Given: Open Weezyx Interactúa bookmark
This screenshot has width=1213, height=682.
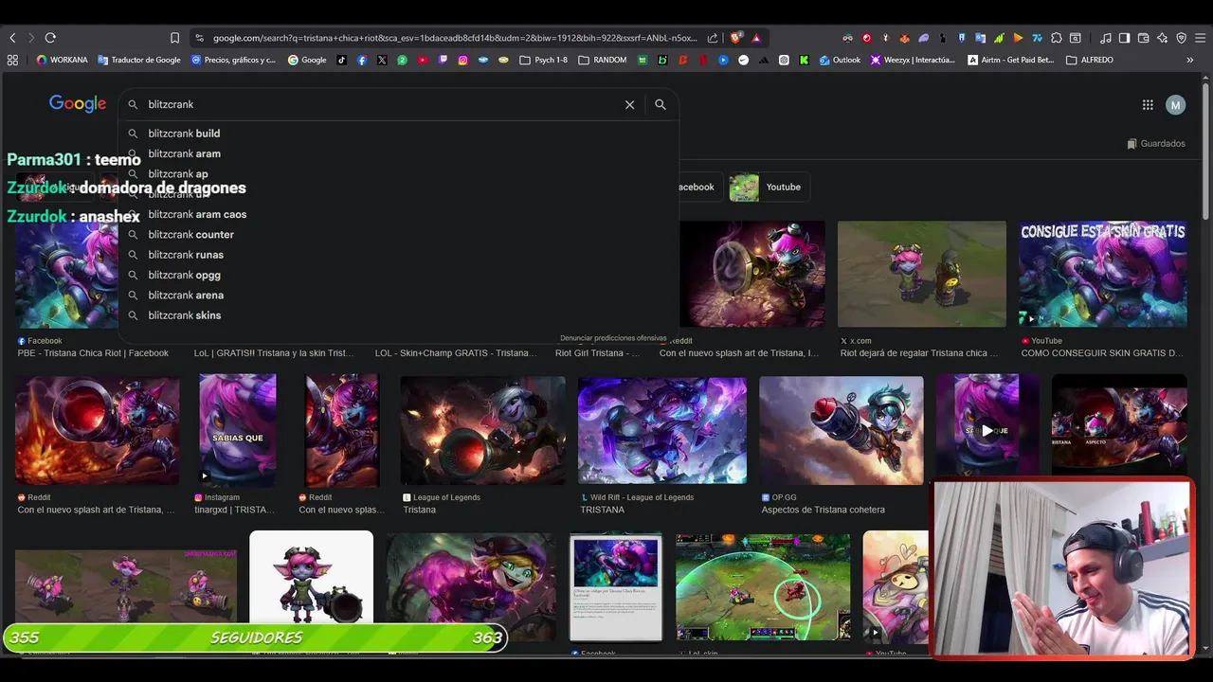Looking at the screenshot, I should coord(913,60).
